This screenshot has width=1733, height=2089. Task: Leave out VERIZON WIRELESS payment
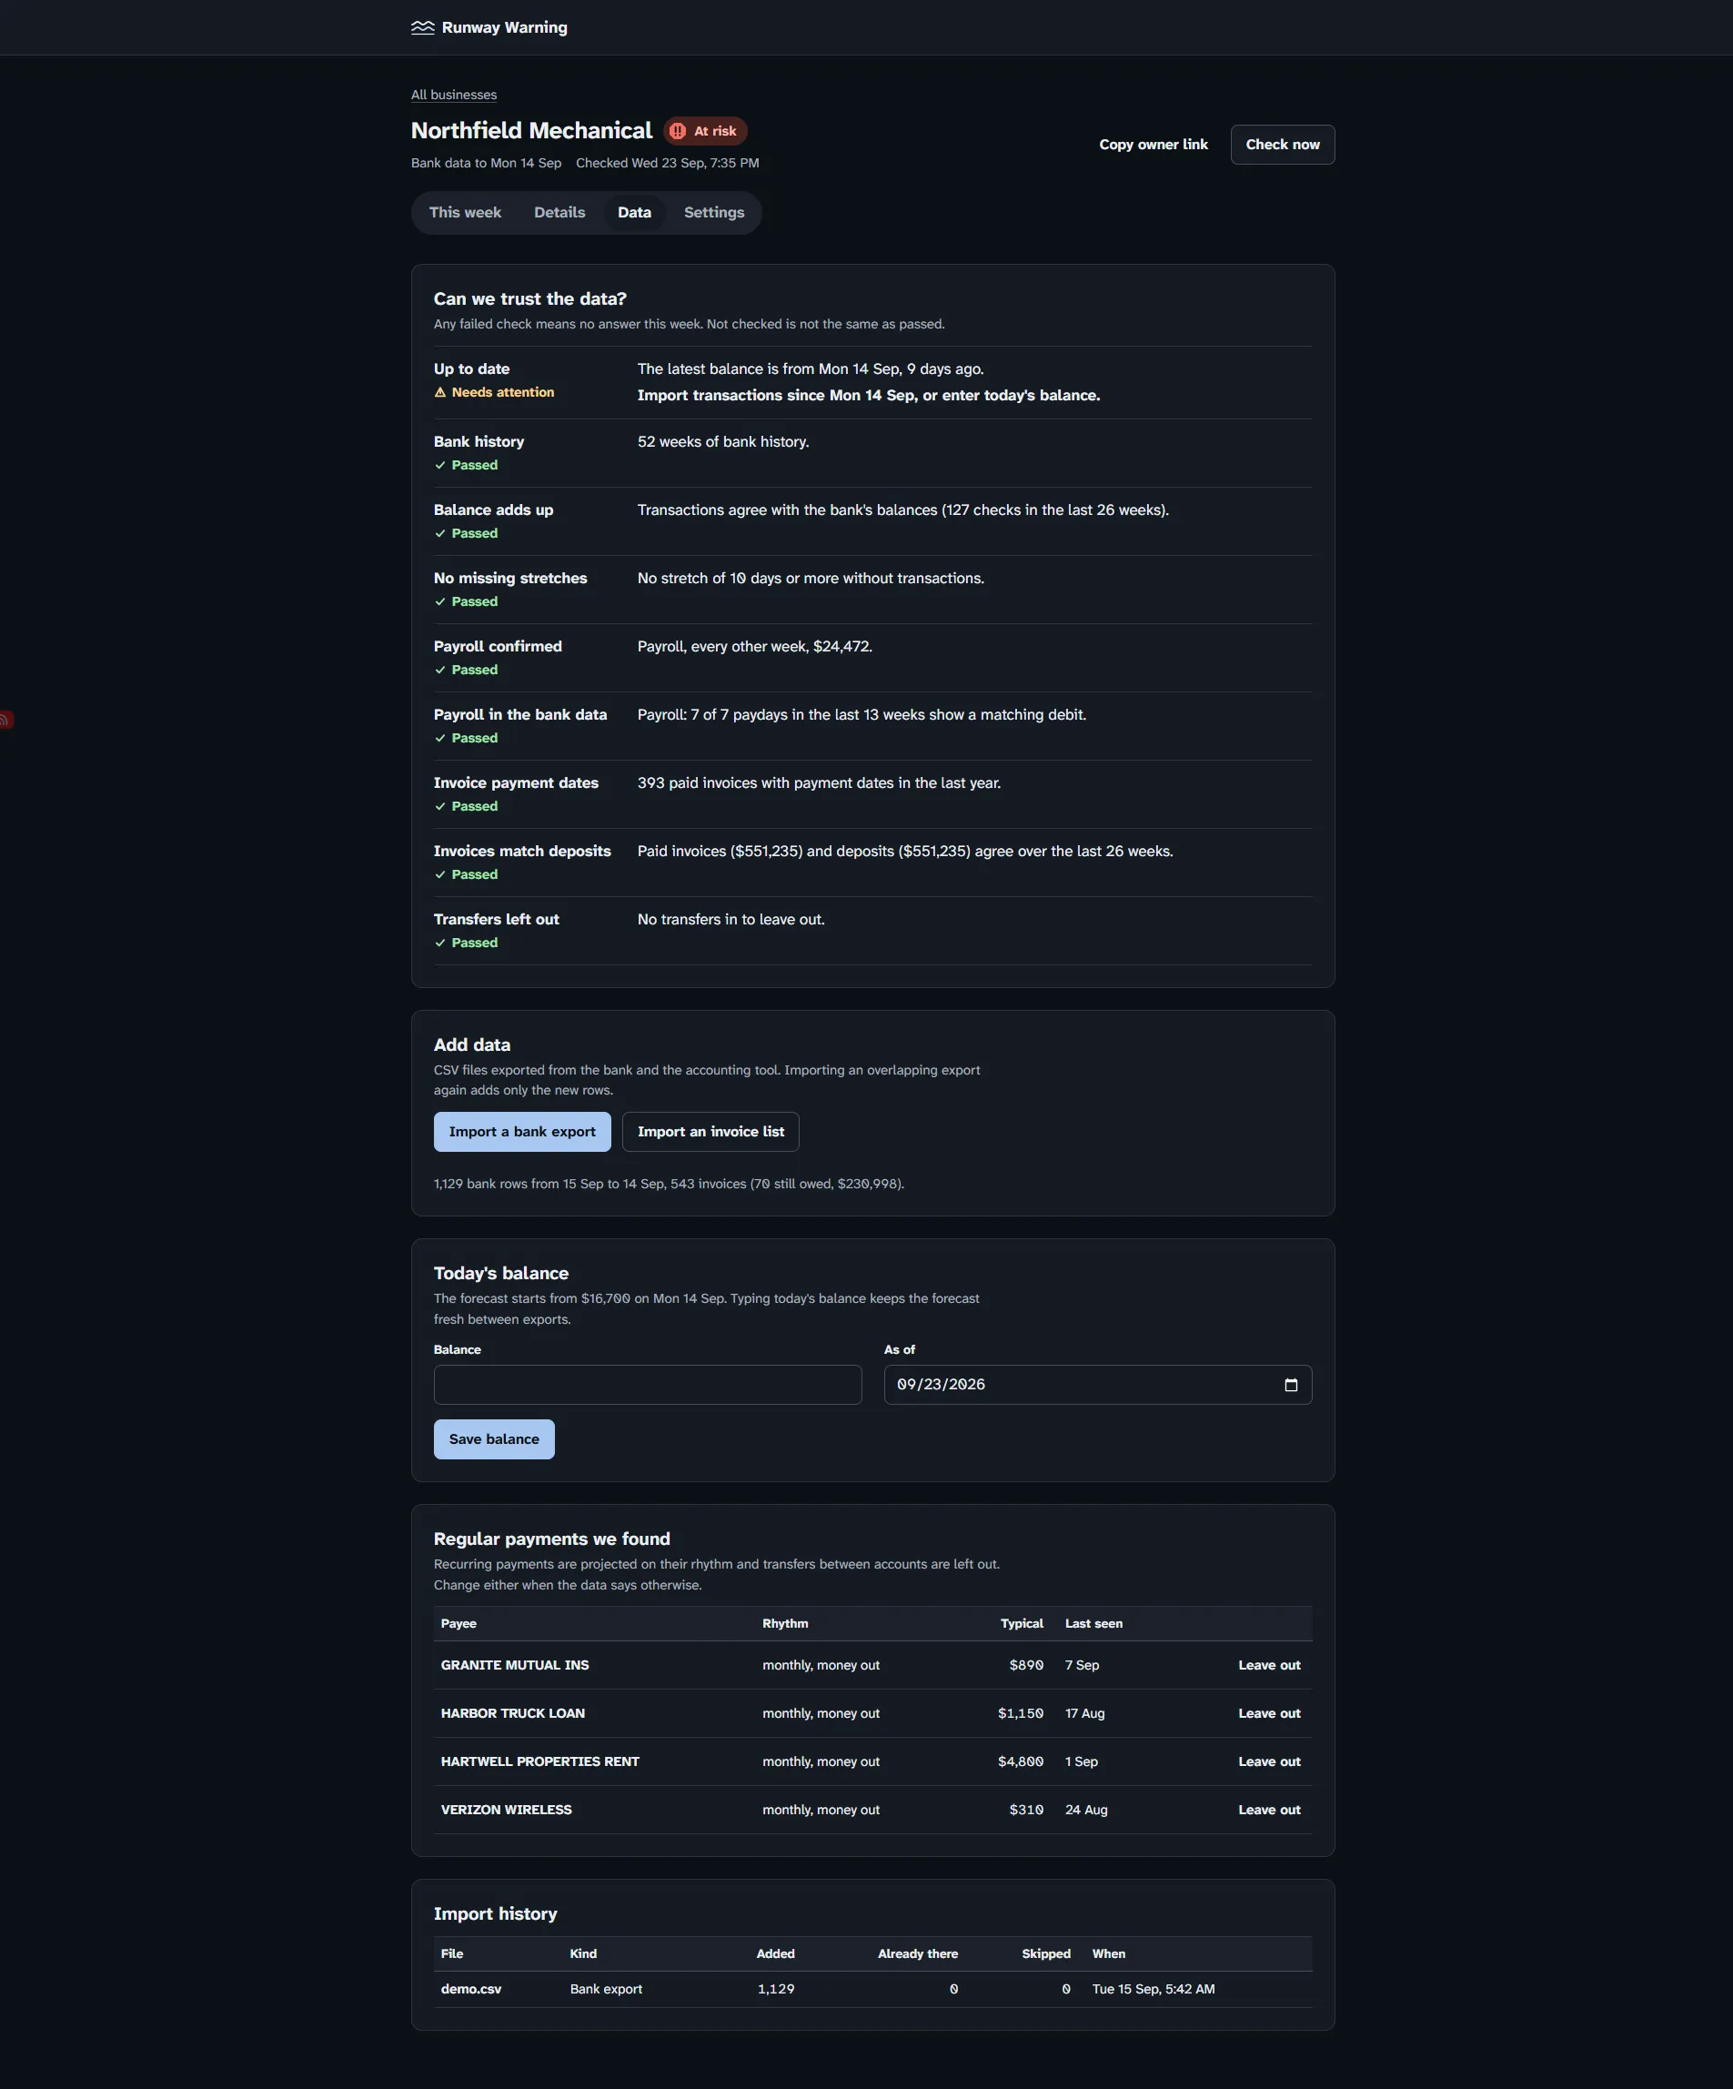[x=1268, y=1810]
